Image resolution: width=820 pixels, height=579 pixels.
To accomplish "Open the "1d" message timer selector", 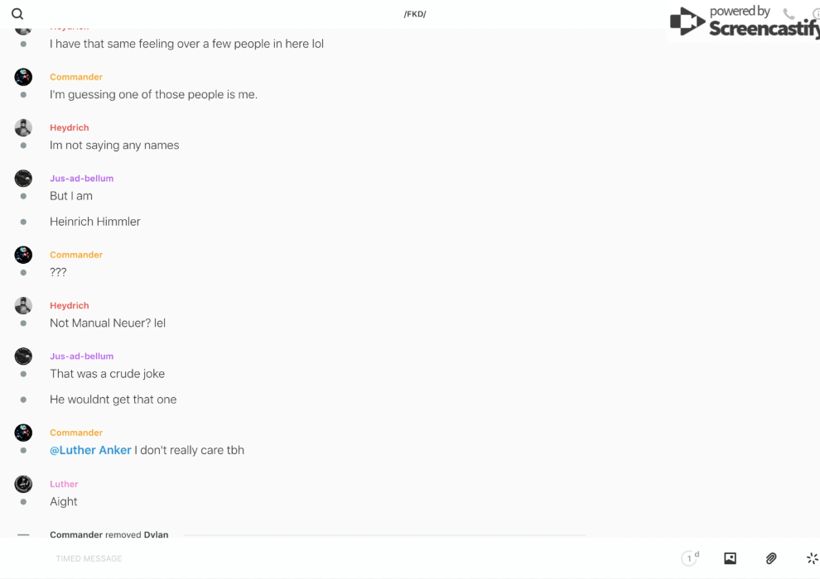I will pos(690,558).
